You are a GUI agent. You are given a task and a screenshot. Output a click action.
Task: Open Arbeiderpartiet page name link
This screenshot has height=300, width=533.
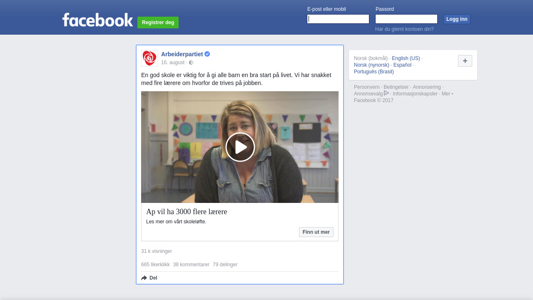[x=182, y=54]
